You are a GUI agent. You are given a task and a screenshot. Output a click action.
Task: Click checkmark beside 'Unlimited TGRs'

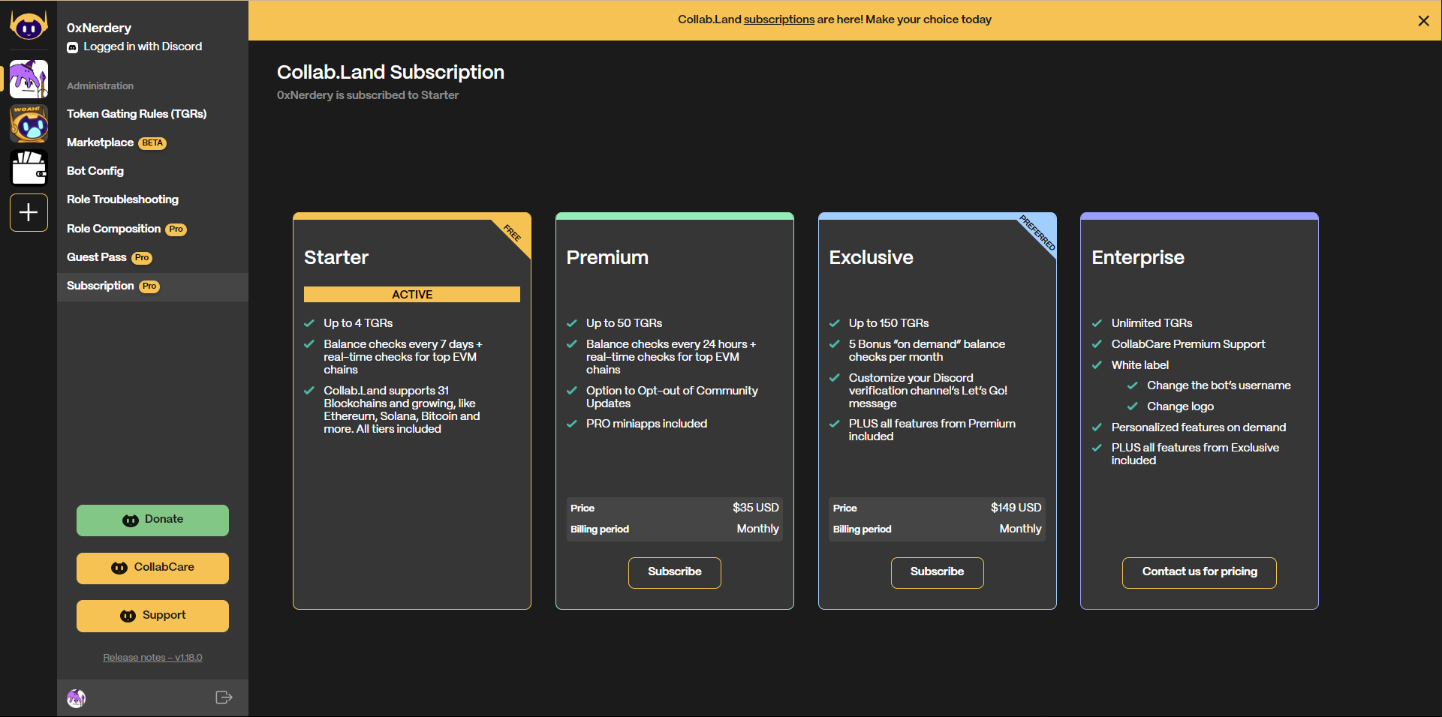coord(1097,323)
